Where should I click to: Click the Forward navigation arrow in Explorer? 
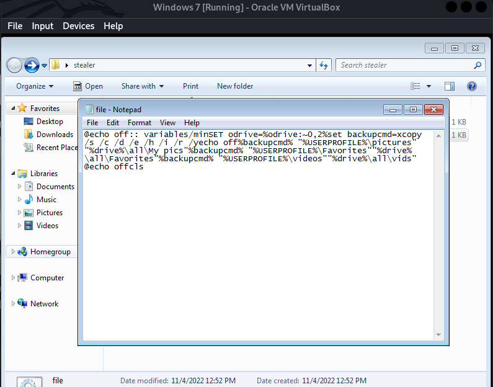pos(32,65)
